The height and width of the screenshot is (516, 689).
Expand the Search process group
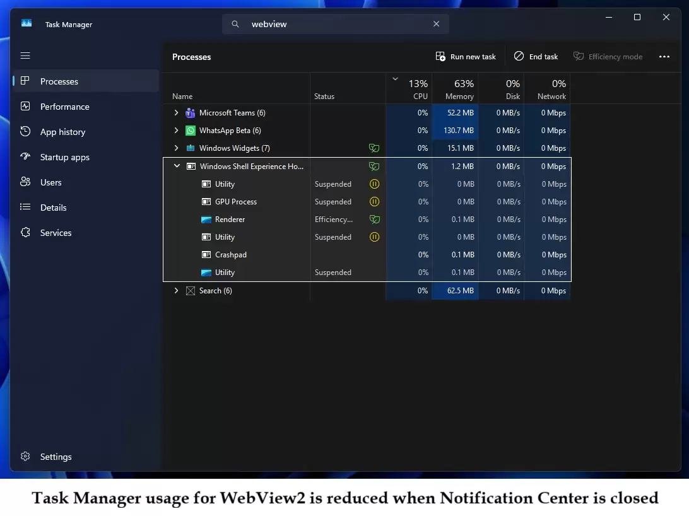177,291
